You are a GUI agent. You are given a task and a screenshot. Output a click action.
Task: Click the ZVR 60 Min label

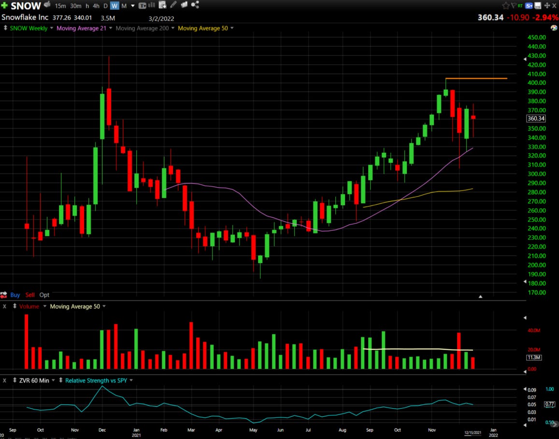coord(34,381)
